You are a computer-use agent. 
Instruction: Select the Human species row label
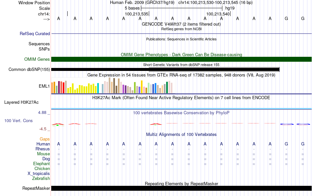click(x=43, y=144)
